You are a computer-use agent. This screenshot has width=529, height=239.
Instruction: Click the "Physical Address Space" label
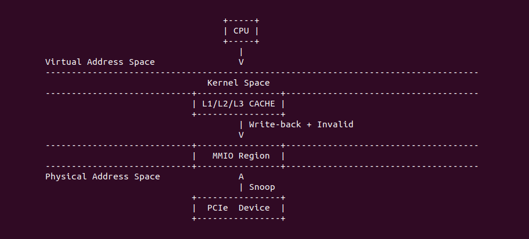point(102,177)
